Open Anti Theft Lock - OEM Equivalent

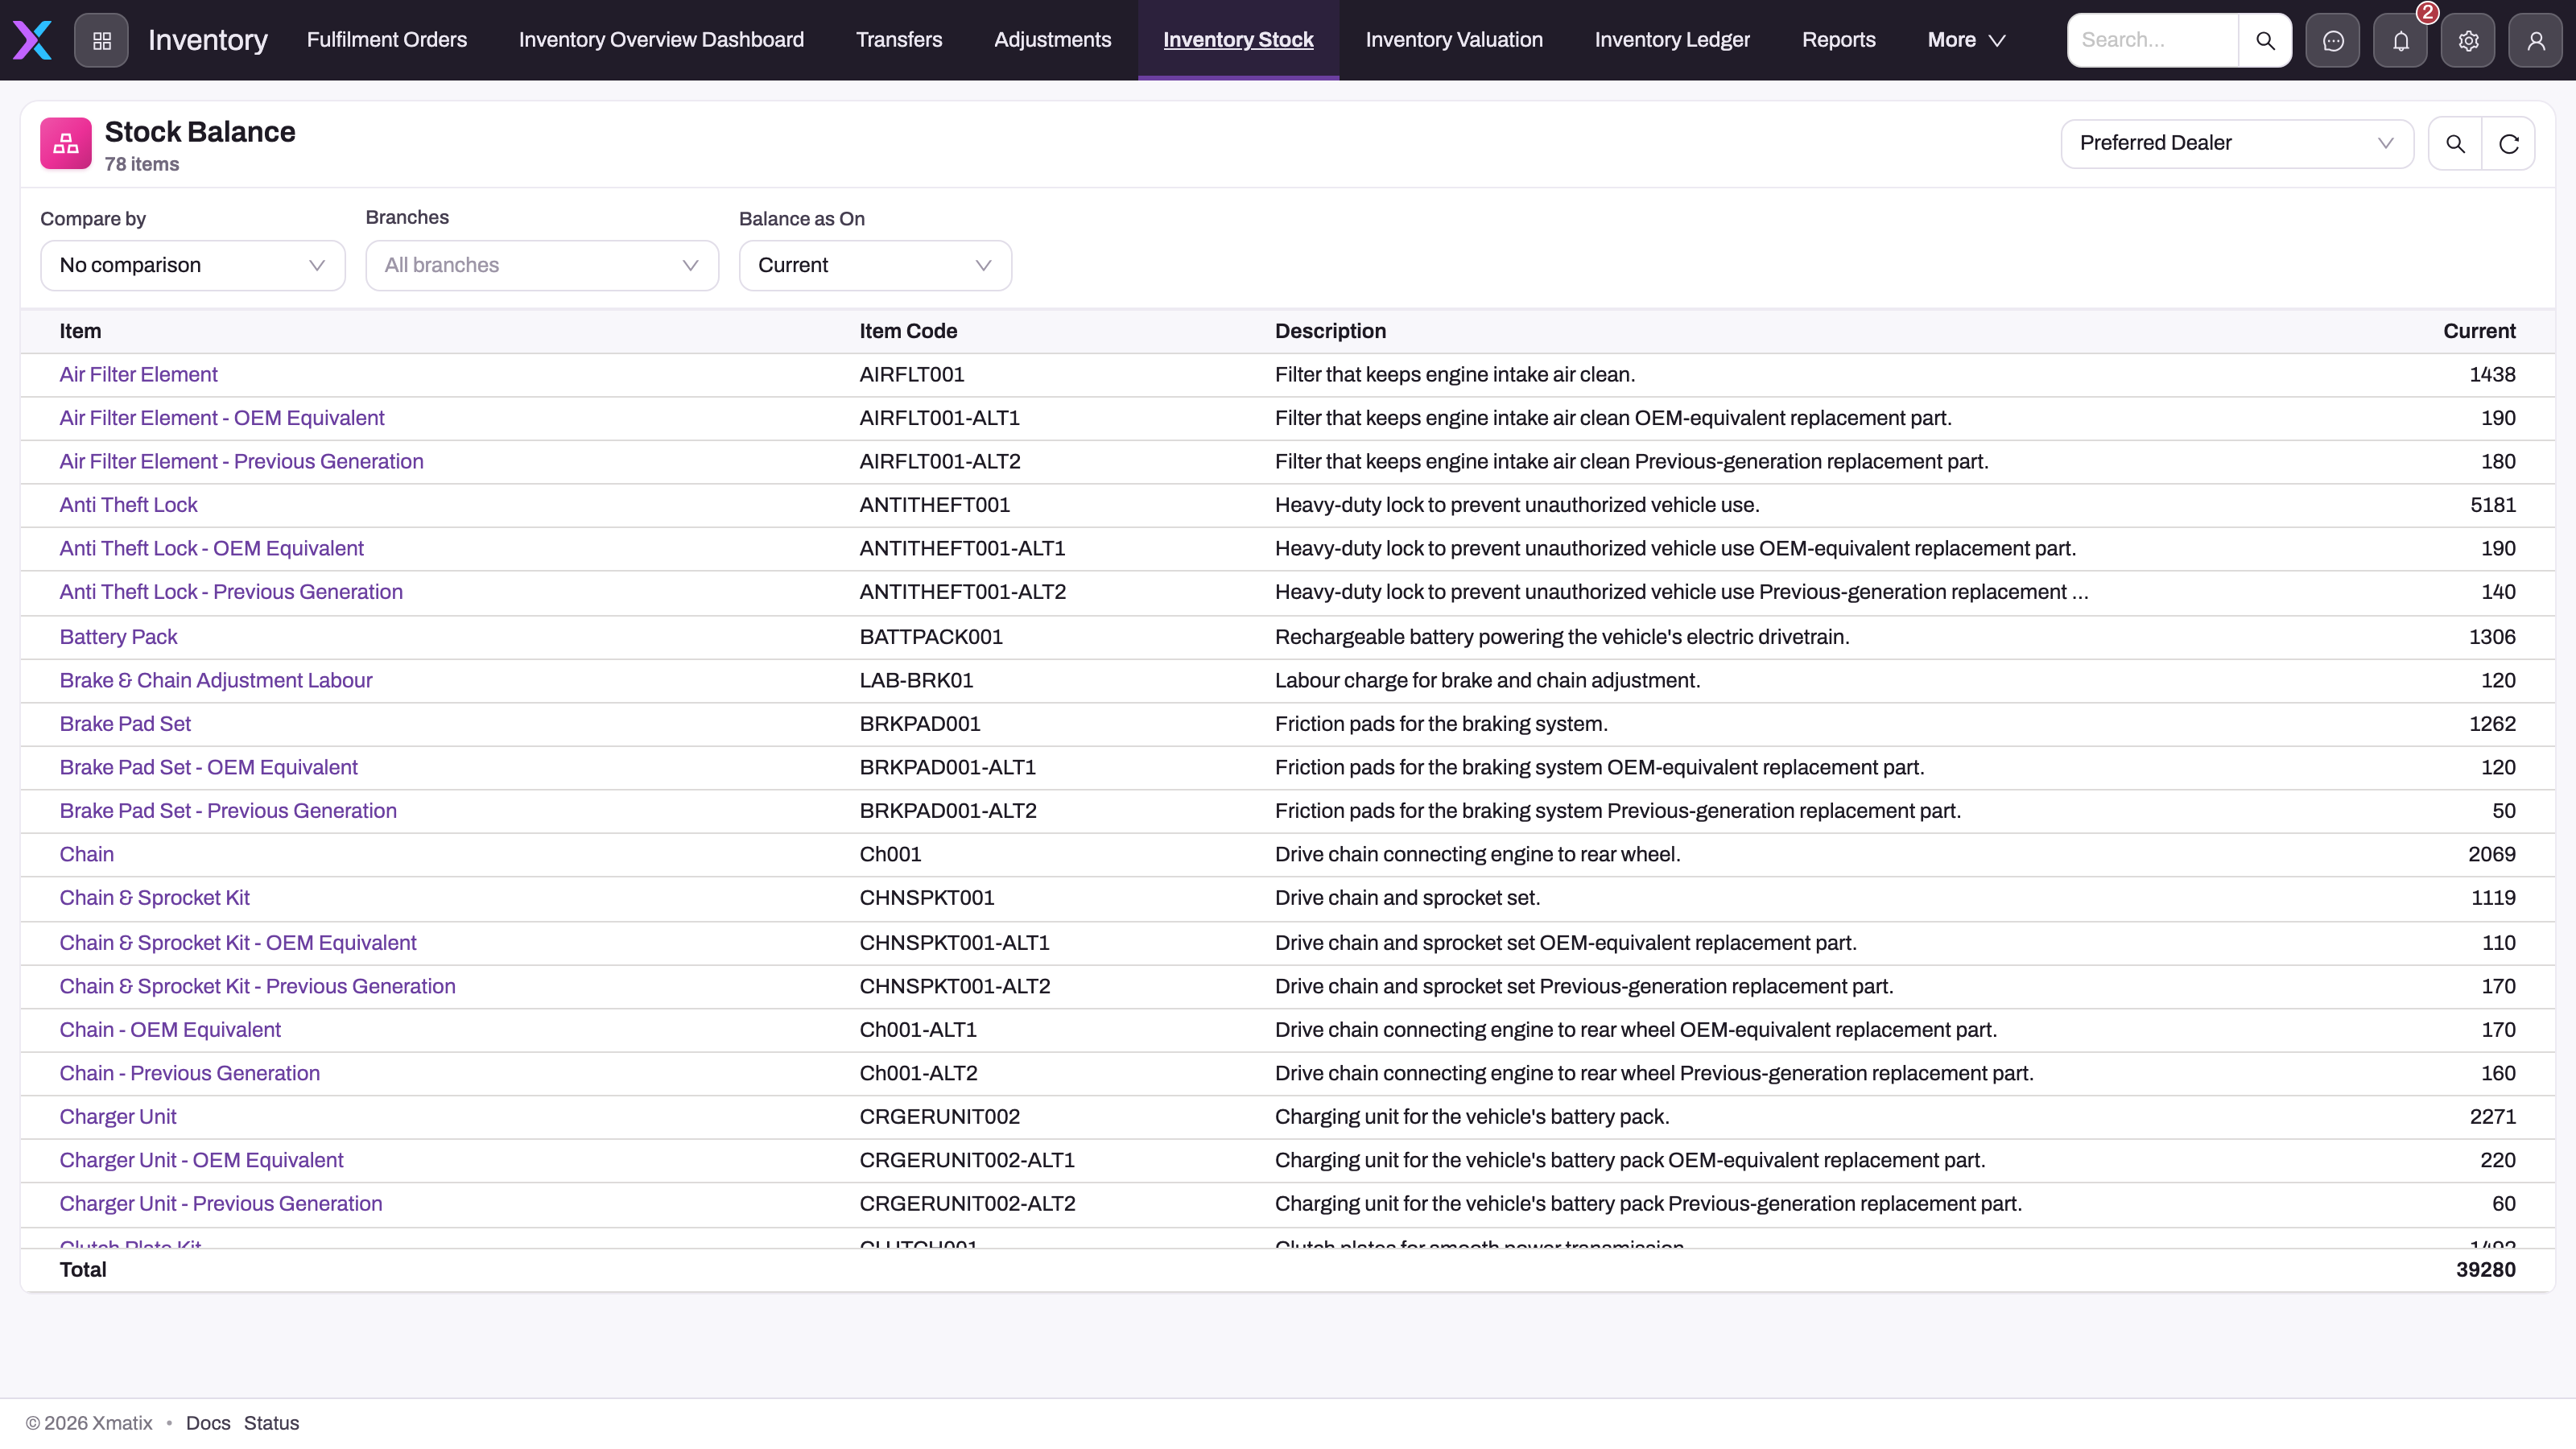(x=211, y=548)
